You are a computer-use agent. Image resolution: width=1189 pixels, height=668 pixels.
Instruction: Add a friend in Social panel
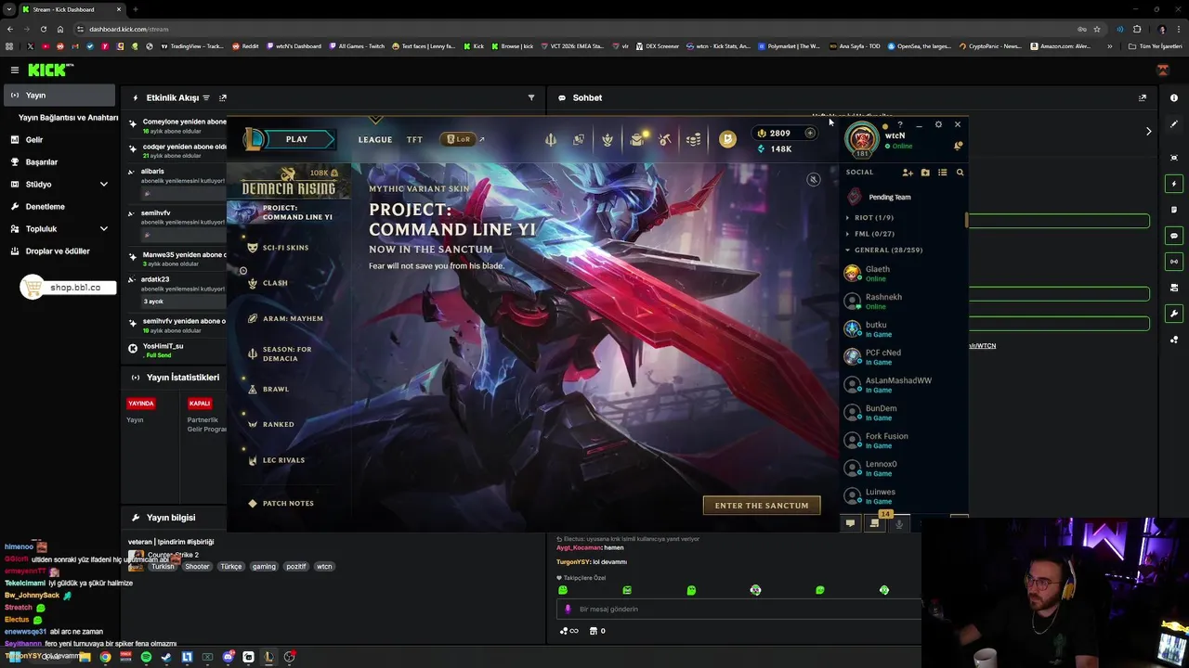[908, 173]
